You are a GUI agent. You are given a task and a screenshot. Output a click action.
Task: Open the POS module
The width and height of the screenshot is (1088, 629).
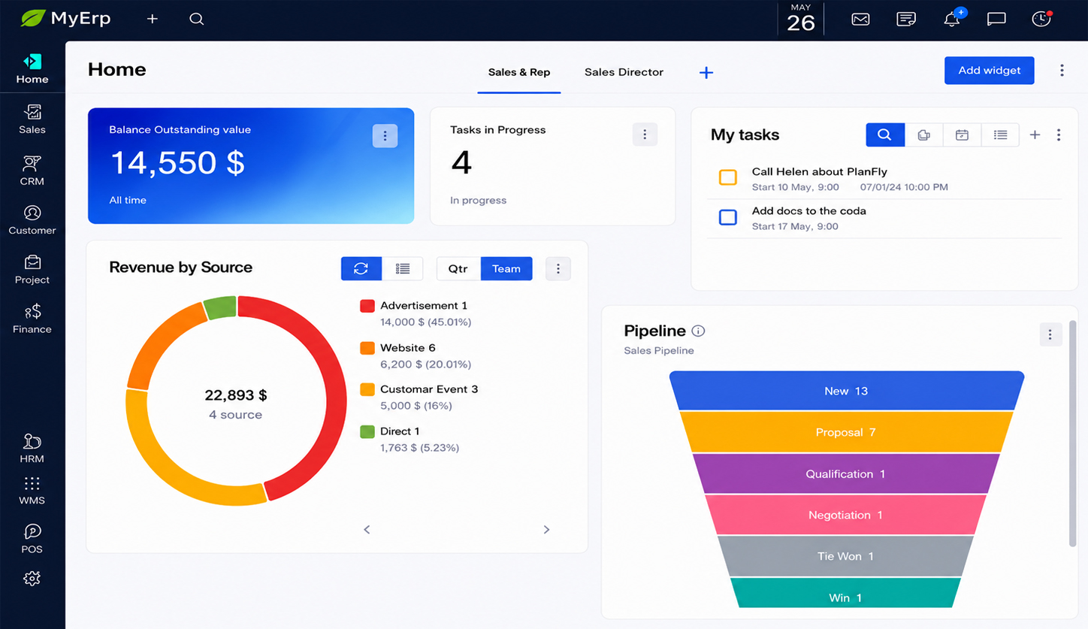(x=32, y=539)
